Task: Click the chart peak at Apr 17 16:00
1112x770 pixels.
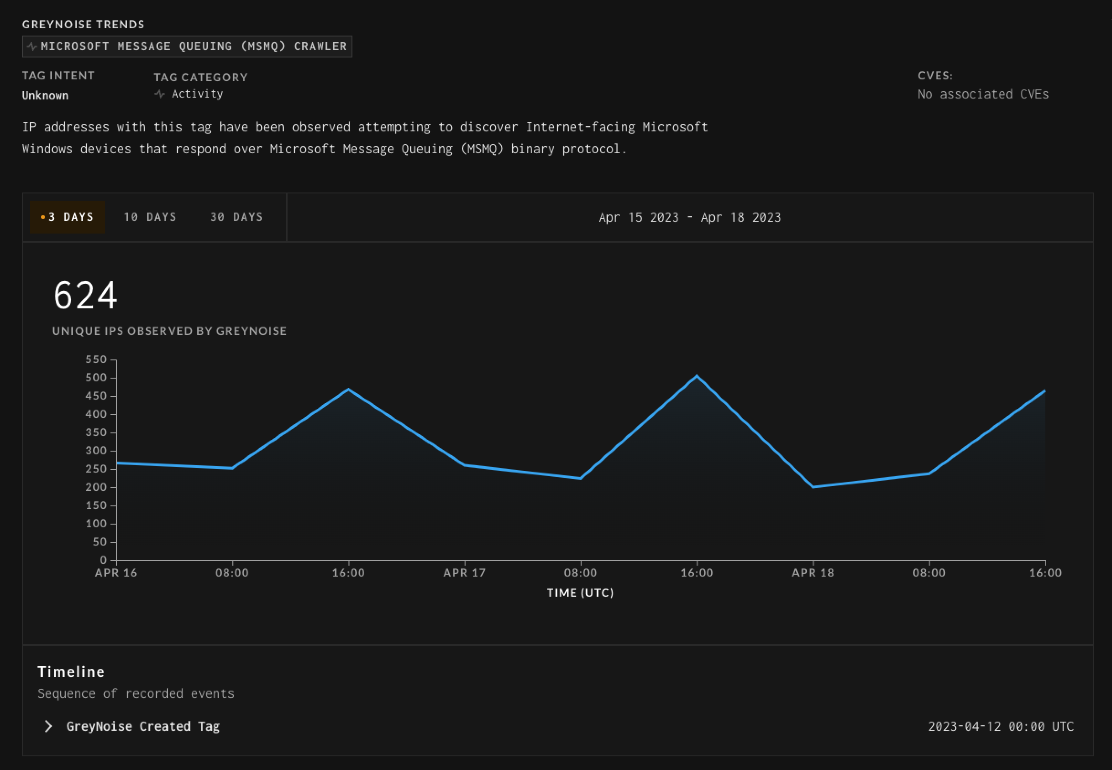Action: [x=697, y=376]
